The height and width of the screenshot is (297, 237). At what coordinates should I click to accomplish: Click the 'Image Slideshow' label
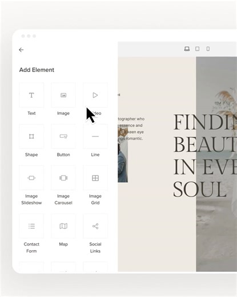coord(31,199)
